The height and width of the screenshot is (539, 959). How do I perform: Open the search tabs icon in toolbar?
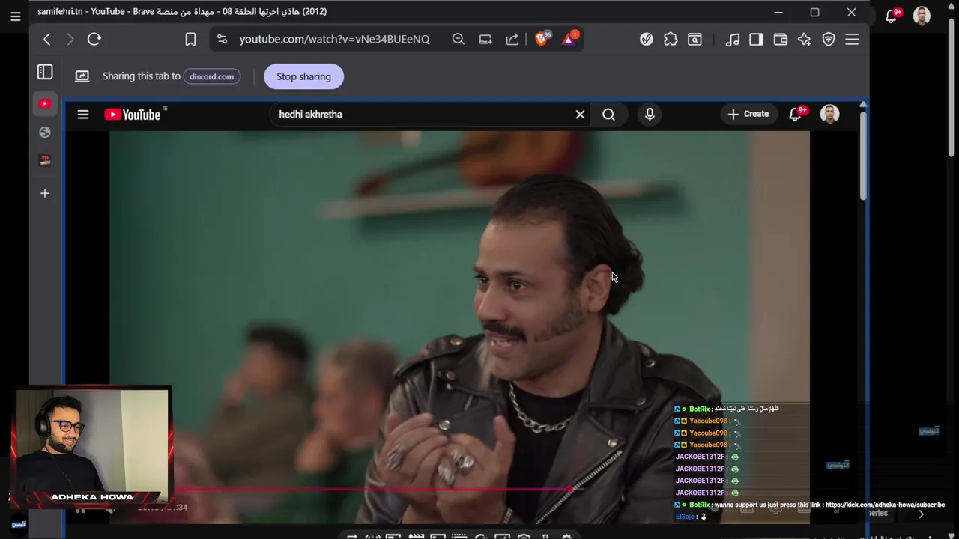point(695,39)
